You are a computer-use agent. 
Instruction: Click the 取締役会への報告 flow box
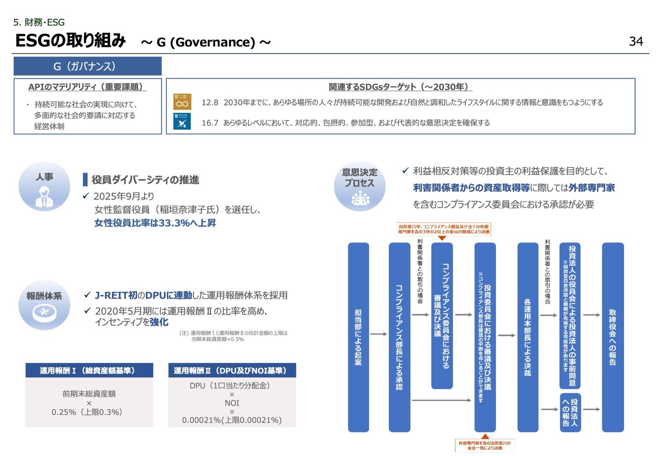(x=613, y=337)
